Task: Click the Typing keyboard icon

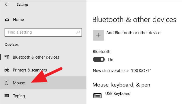Action: pyautogui.click(x=7, y=96)
